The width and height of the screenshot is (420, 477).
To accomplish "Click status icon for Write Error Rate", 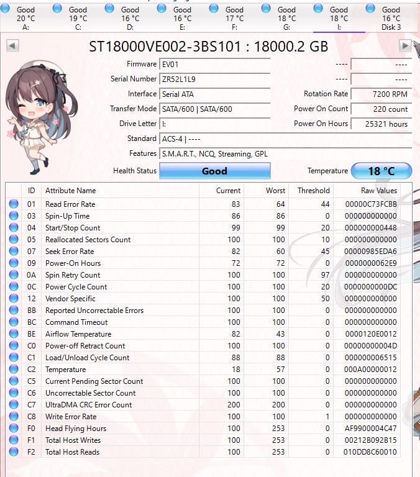I will click(x=14, y=416).
